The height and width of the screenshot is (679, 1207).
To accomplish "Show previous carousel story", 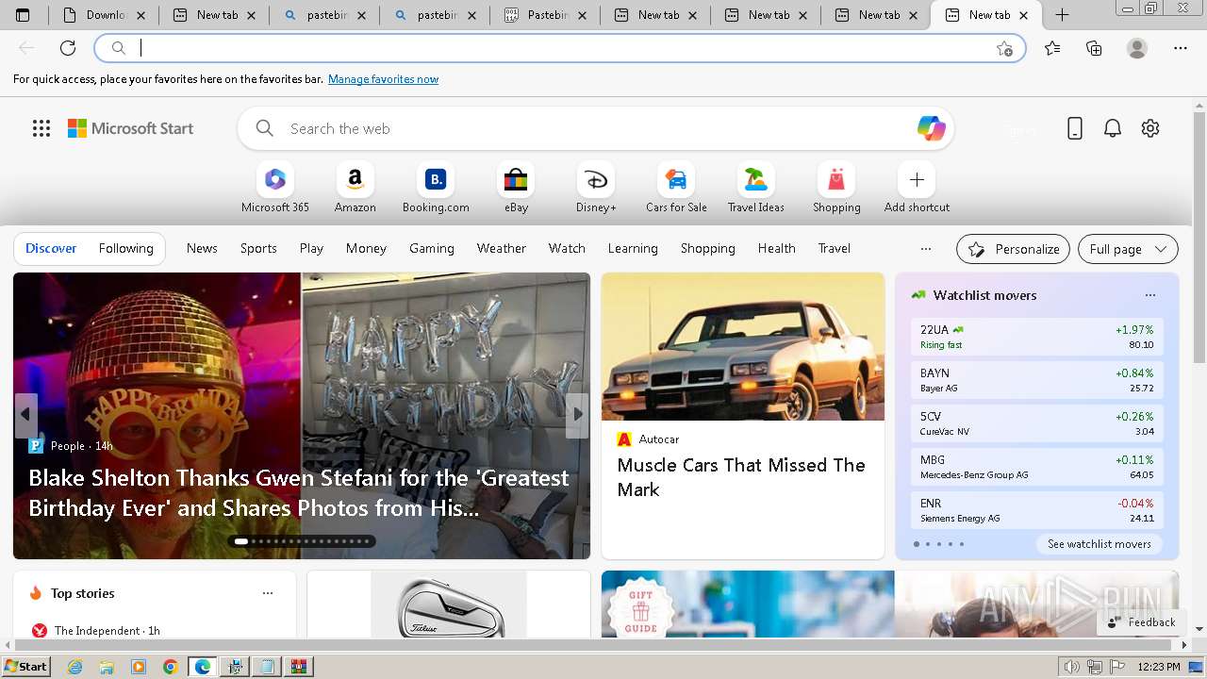I will [x=25, y=414].
